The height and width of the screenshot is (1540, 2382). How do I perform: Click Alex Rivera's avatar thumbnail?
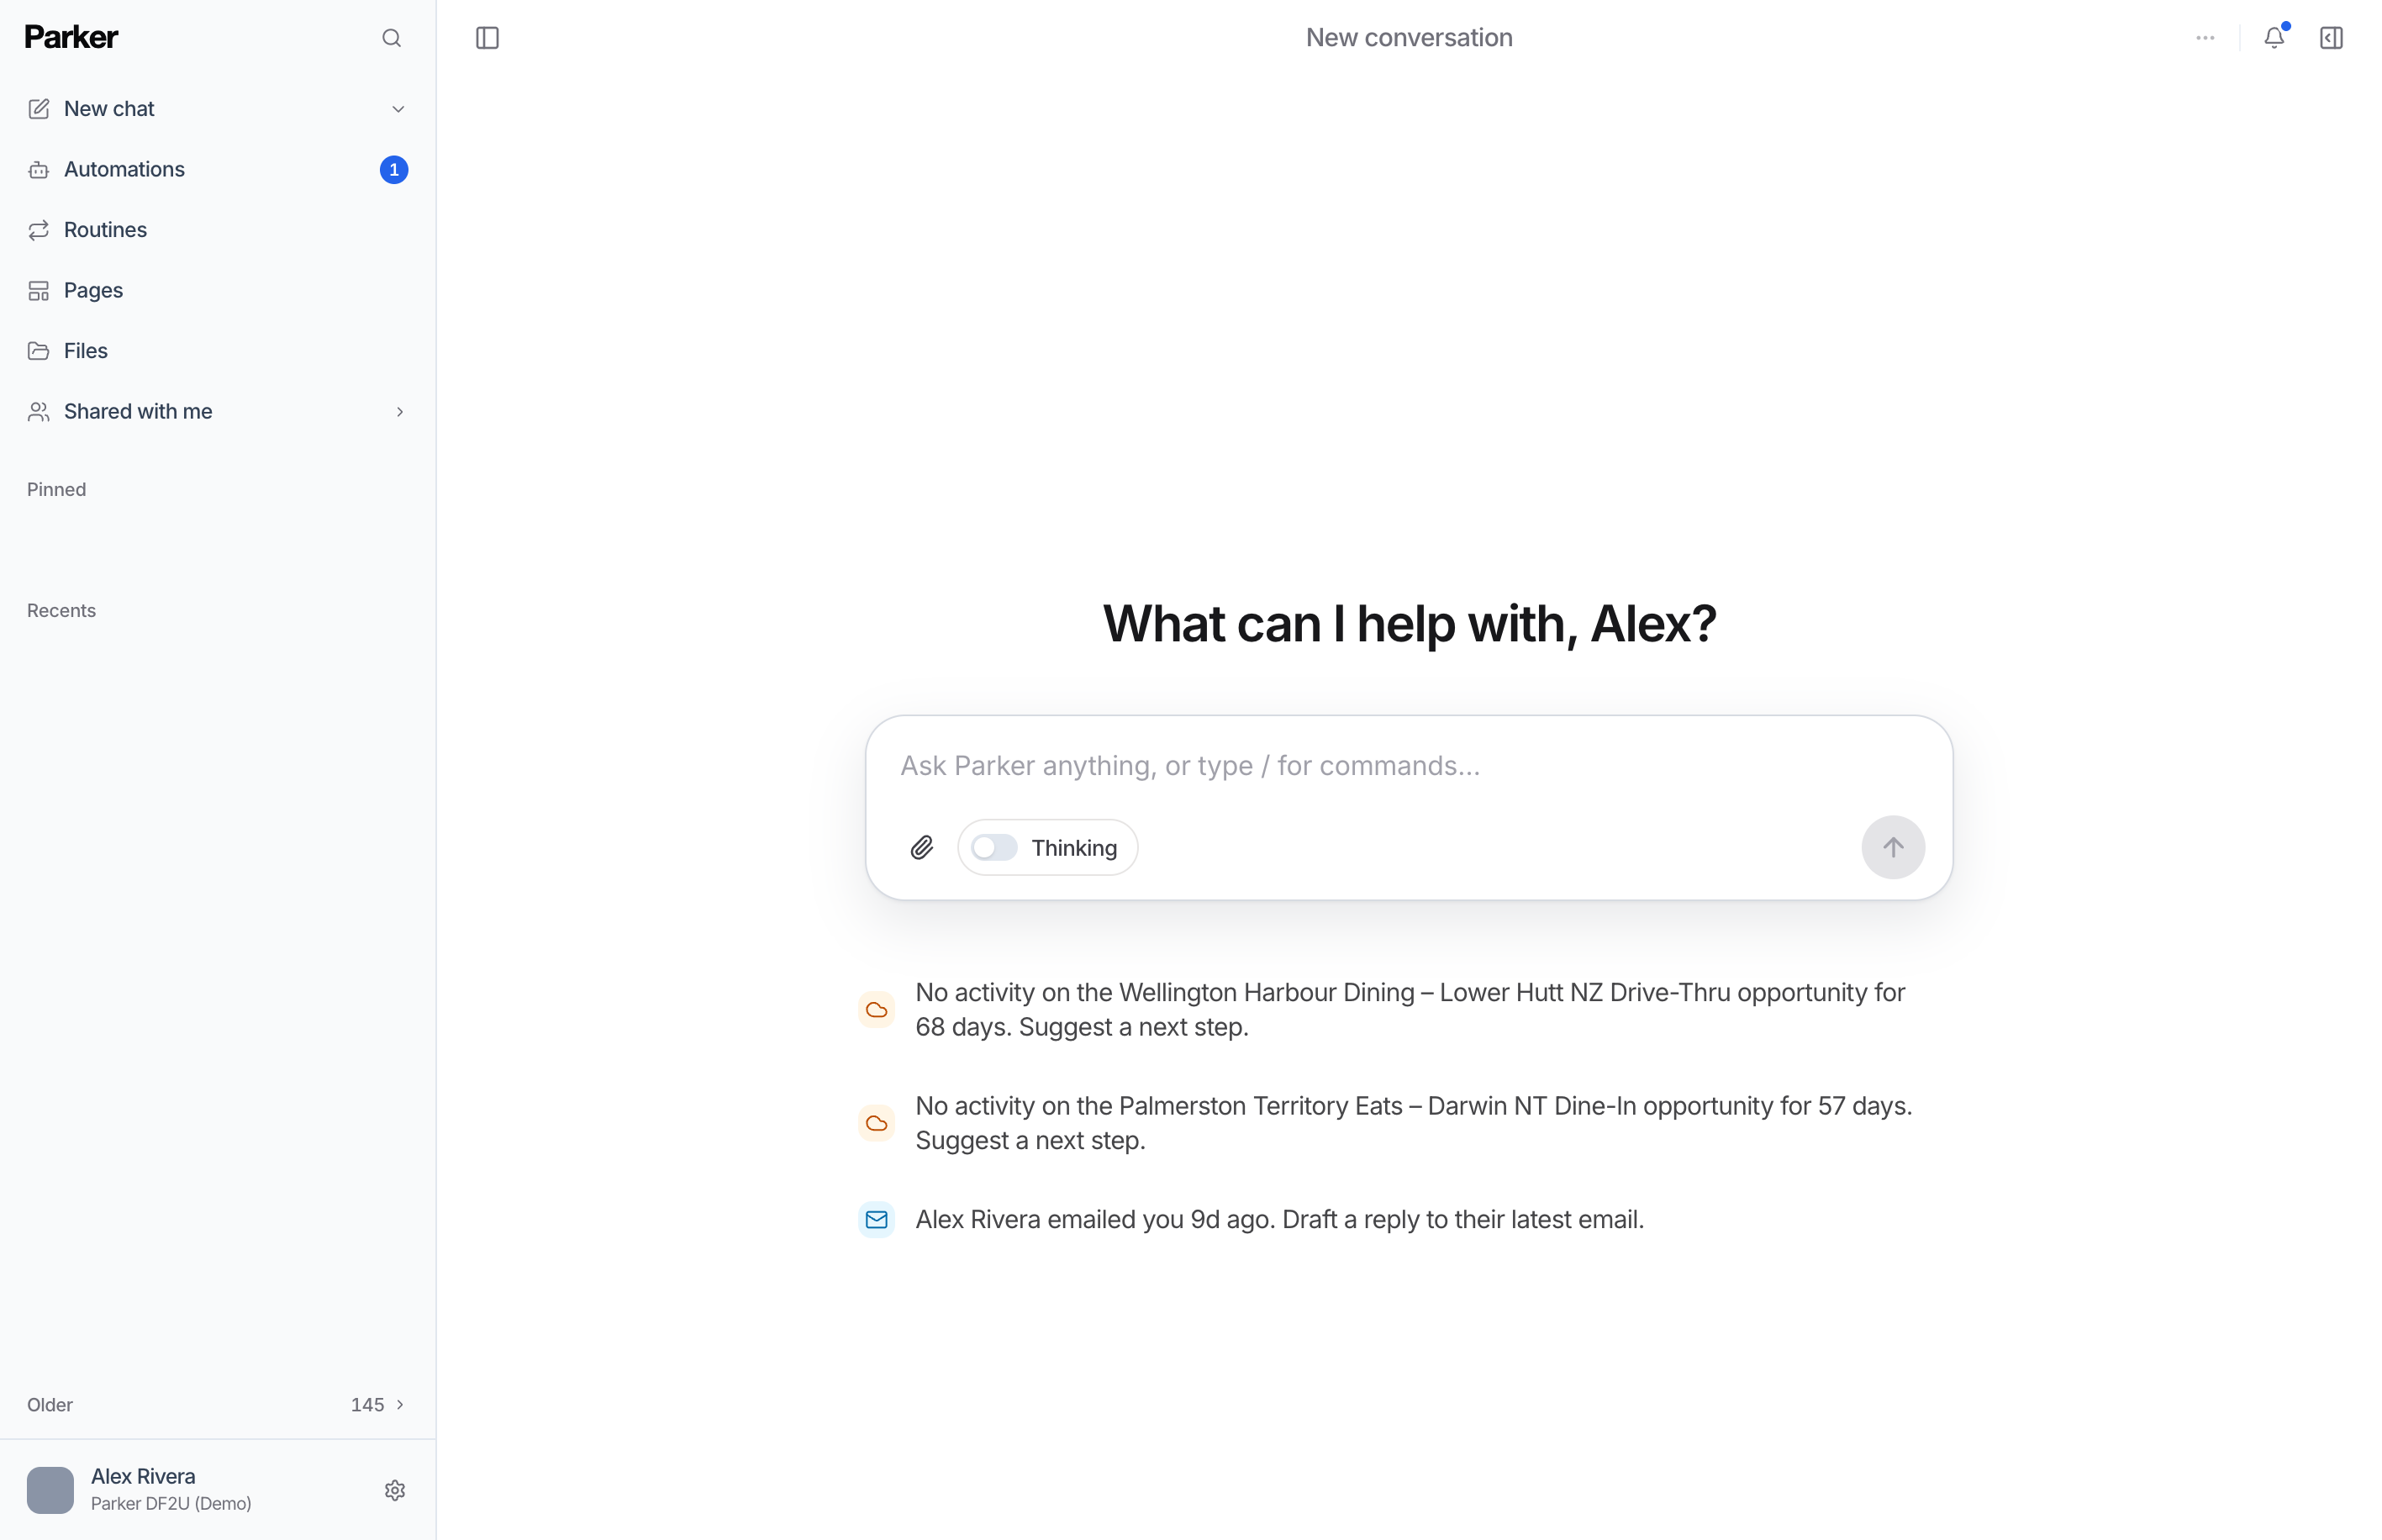point(50,1490)
